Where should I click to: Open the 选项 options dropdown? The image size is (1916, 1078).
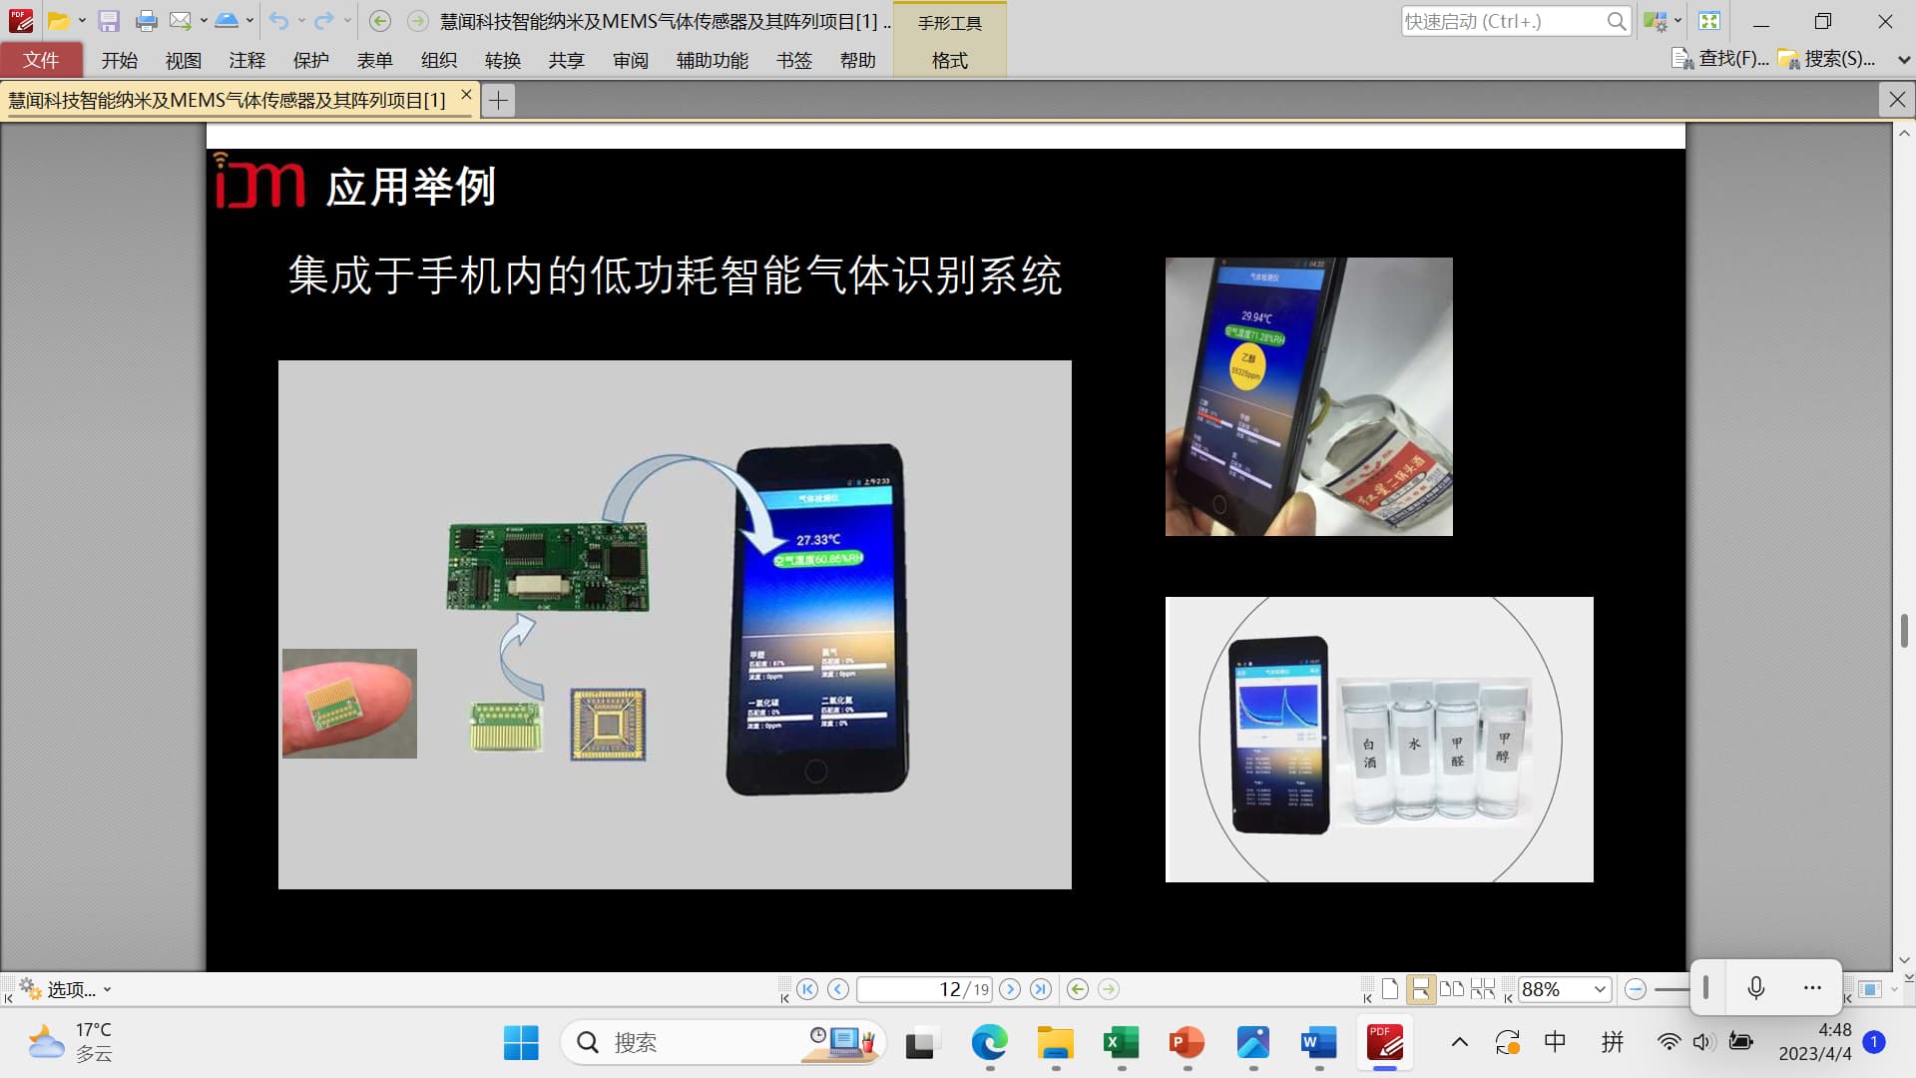[70, 989]
